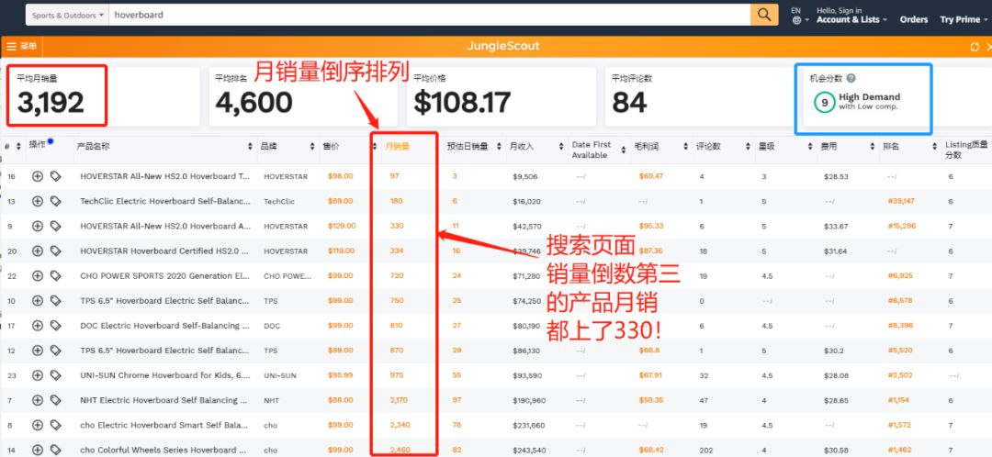Open the JungleScout hamburger menu

point(21,46)
